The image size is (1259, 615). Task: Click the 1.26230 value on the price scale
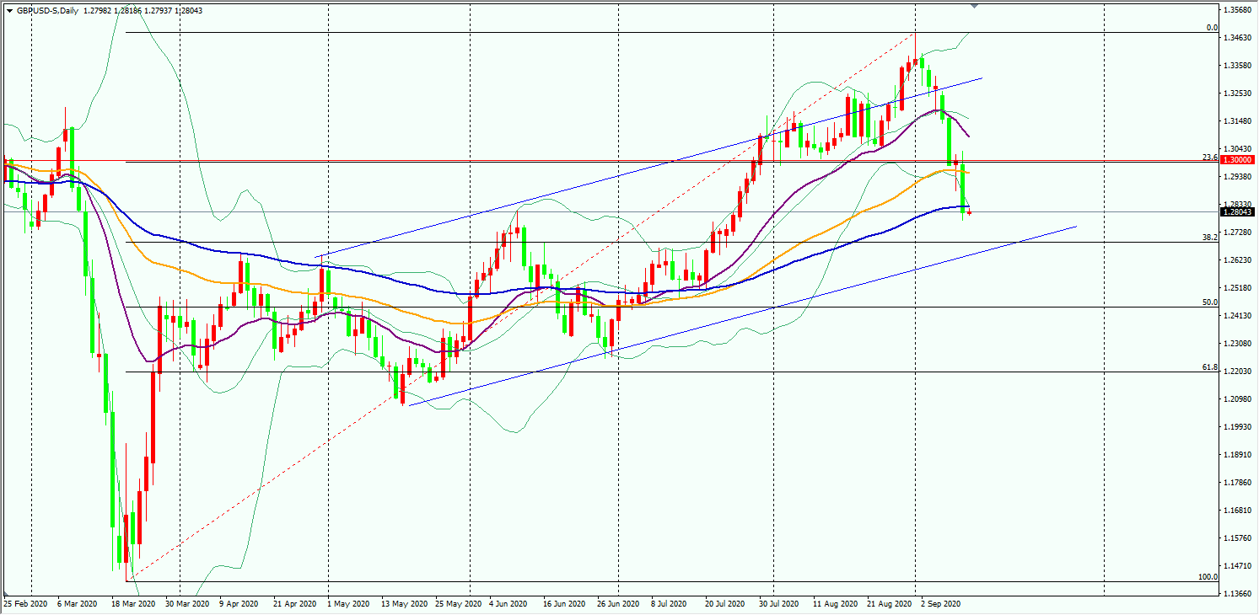click(1236, 260)
